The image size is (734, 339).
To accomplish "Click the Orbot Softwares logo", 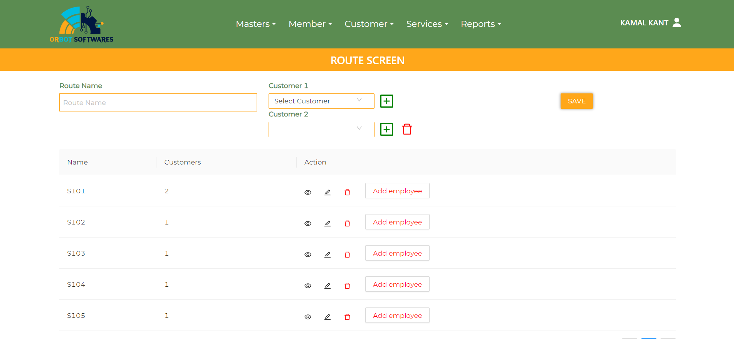I will (x=81, y=24).
